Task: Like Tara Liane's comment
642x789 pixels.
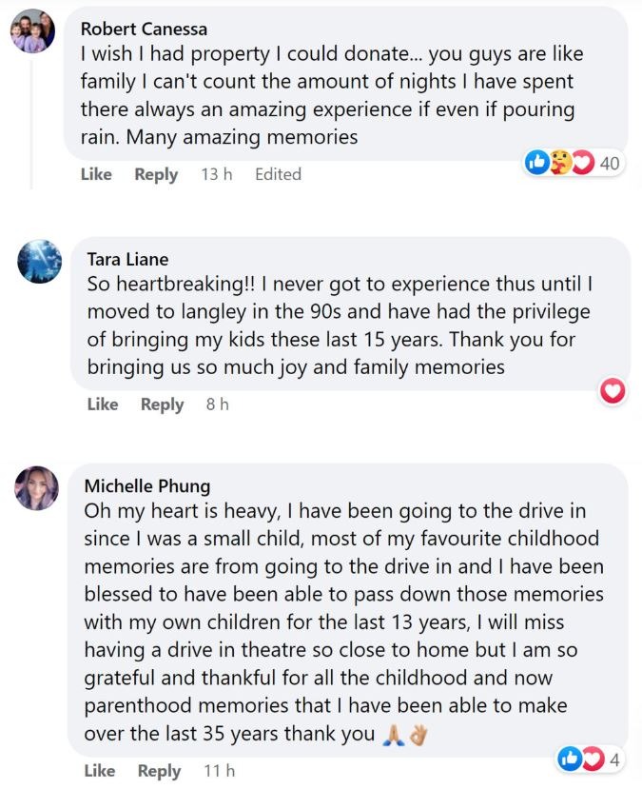Action: coord(103,404)
